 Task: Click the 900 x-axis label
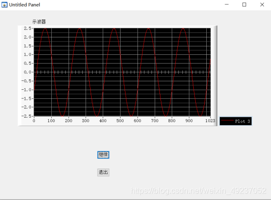[x=189, y=121]
